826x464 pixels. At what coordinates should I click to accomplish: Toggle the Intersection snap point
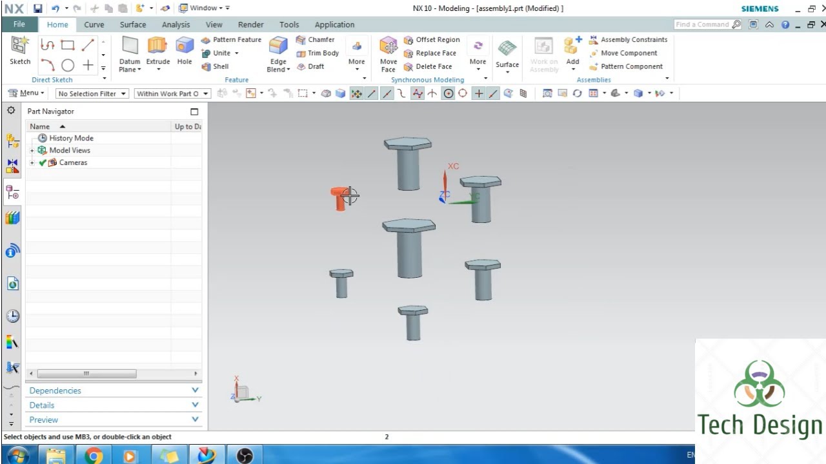pos(432,93)
